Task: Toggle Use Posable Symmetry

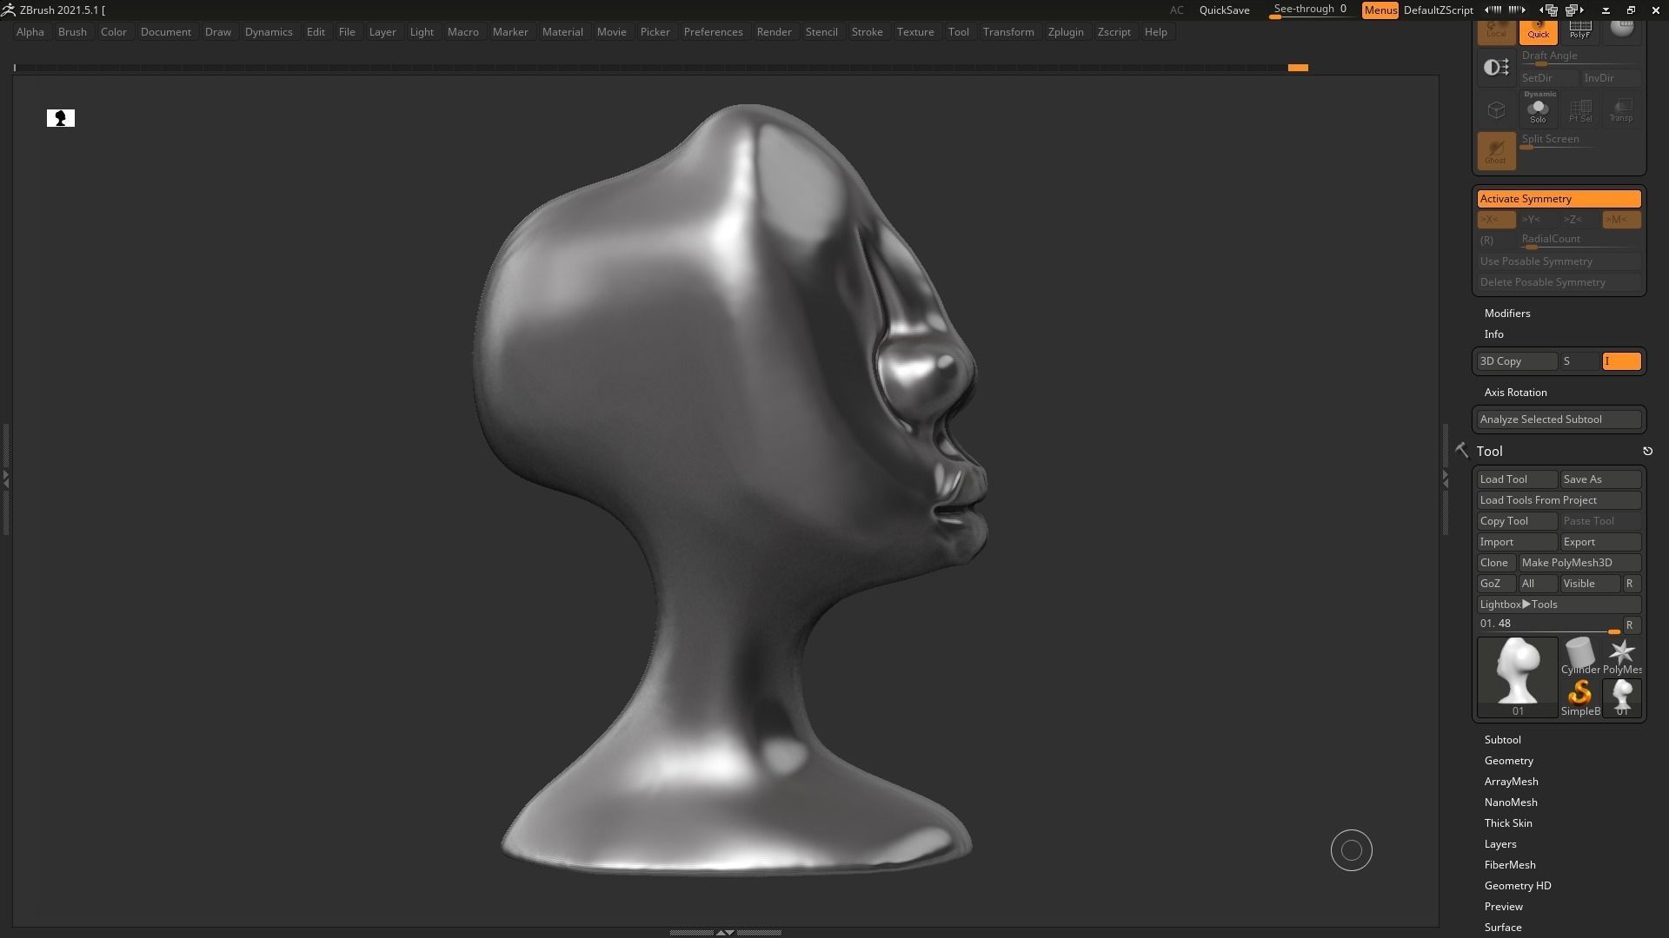Action: tap(1559, 261)
